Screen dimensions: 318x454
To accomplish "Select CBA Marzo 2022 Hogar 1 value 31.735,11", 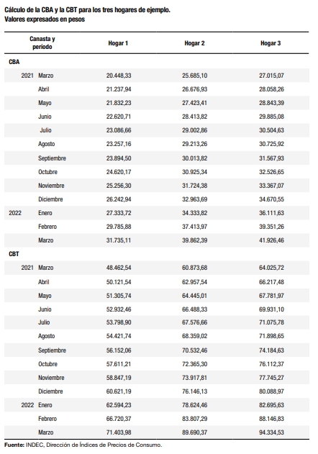I will [119, 240].
